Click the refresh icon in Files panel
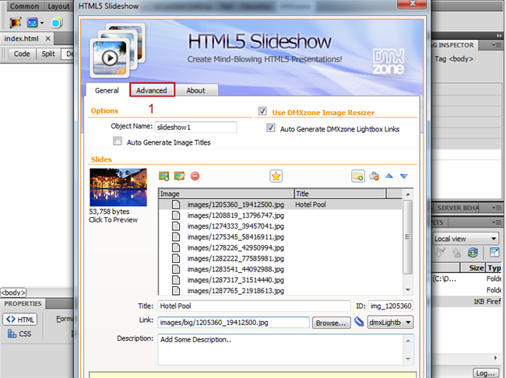Viewport: 506px width, 378px height. point(473,253)
